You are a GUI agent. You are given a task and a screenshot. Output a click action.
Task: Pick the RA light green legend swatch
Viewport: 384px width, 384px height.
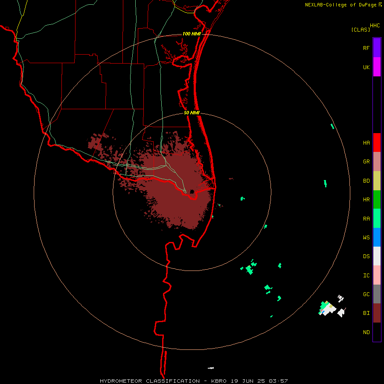377,218
